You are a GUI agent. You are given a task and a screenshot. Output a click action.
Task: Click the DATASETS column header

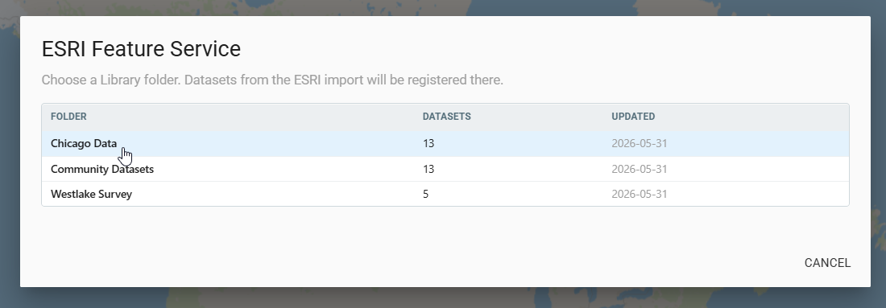446,117
